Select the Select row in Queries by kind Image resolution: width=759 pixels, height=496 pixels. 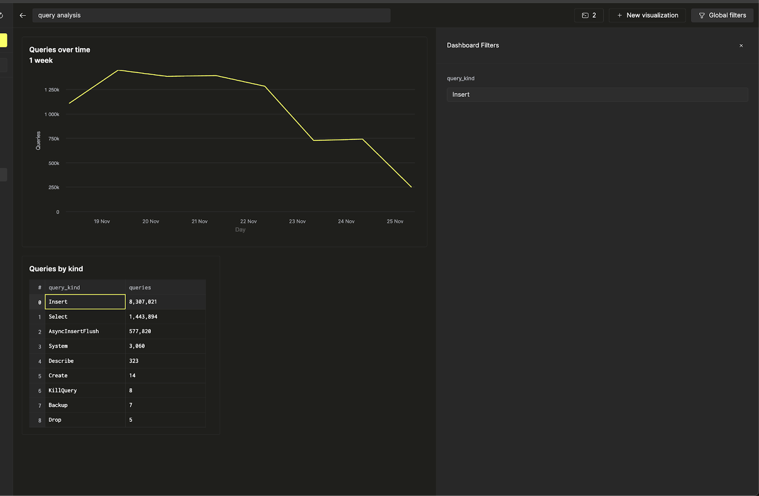click(85, 317)
